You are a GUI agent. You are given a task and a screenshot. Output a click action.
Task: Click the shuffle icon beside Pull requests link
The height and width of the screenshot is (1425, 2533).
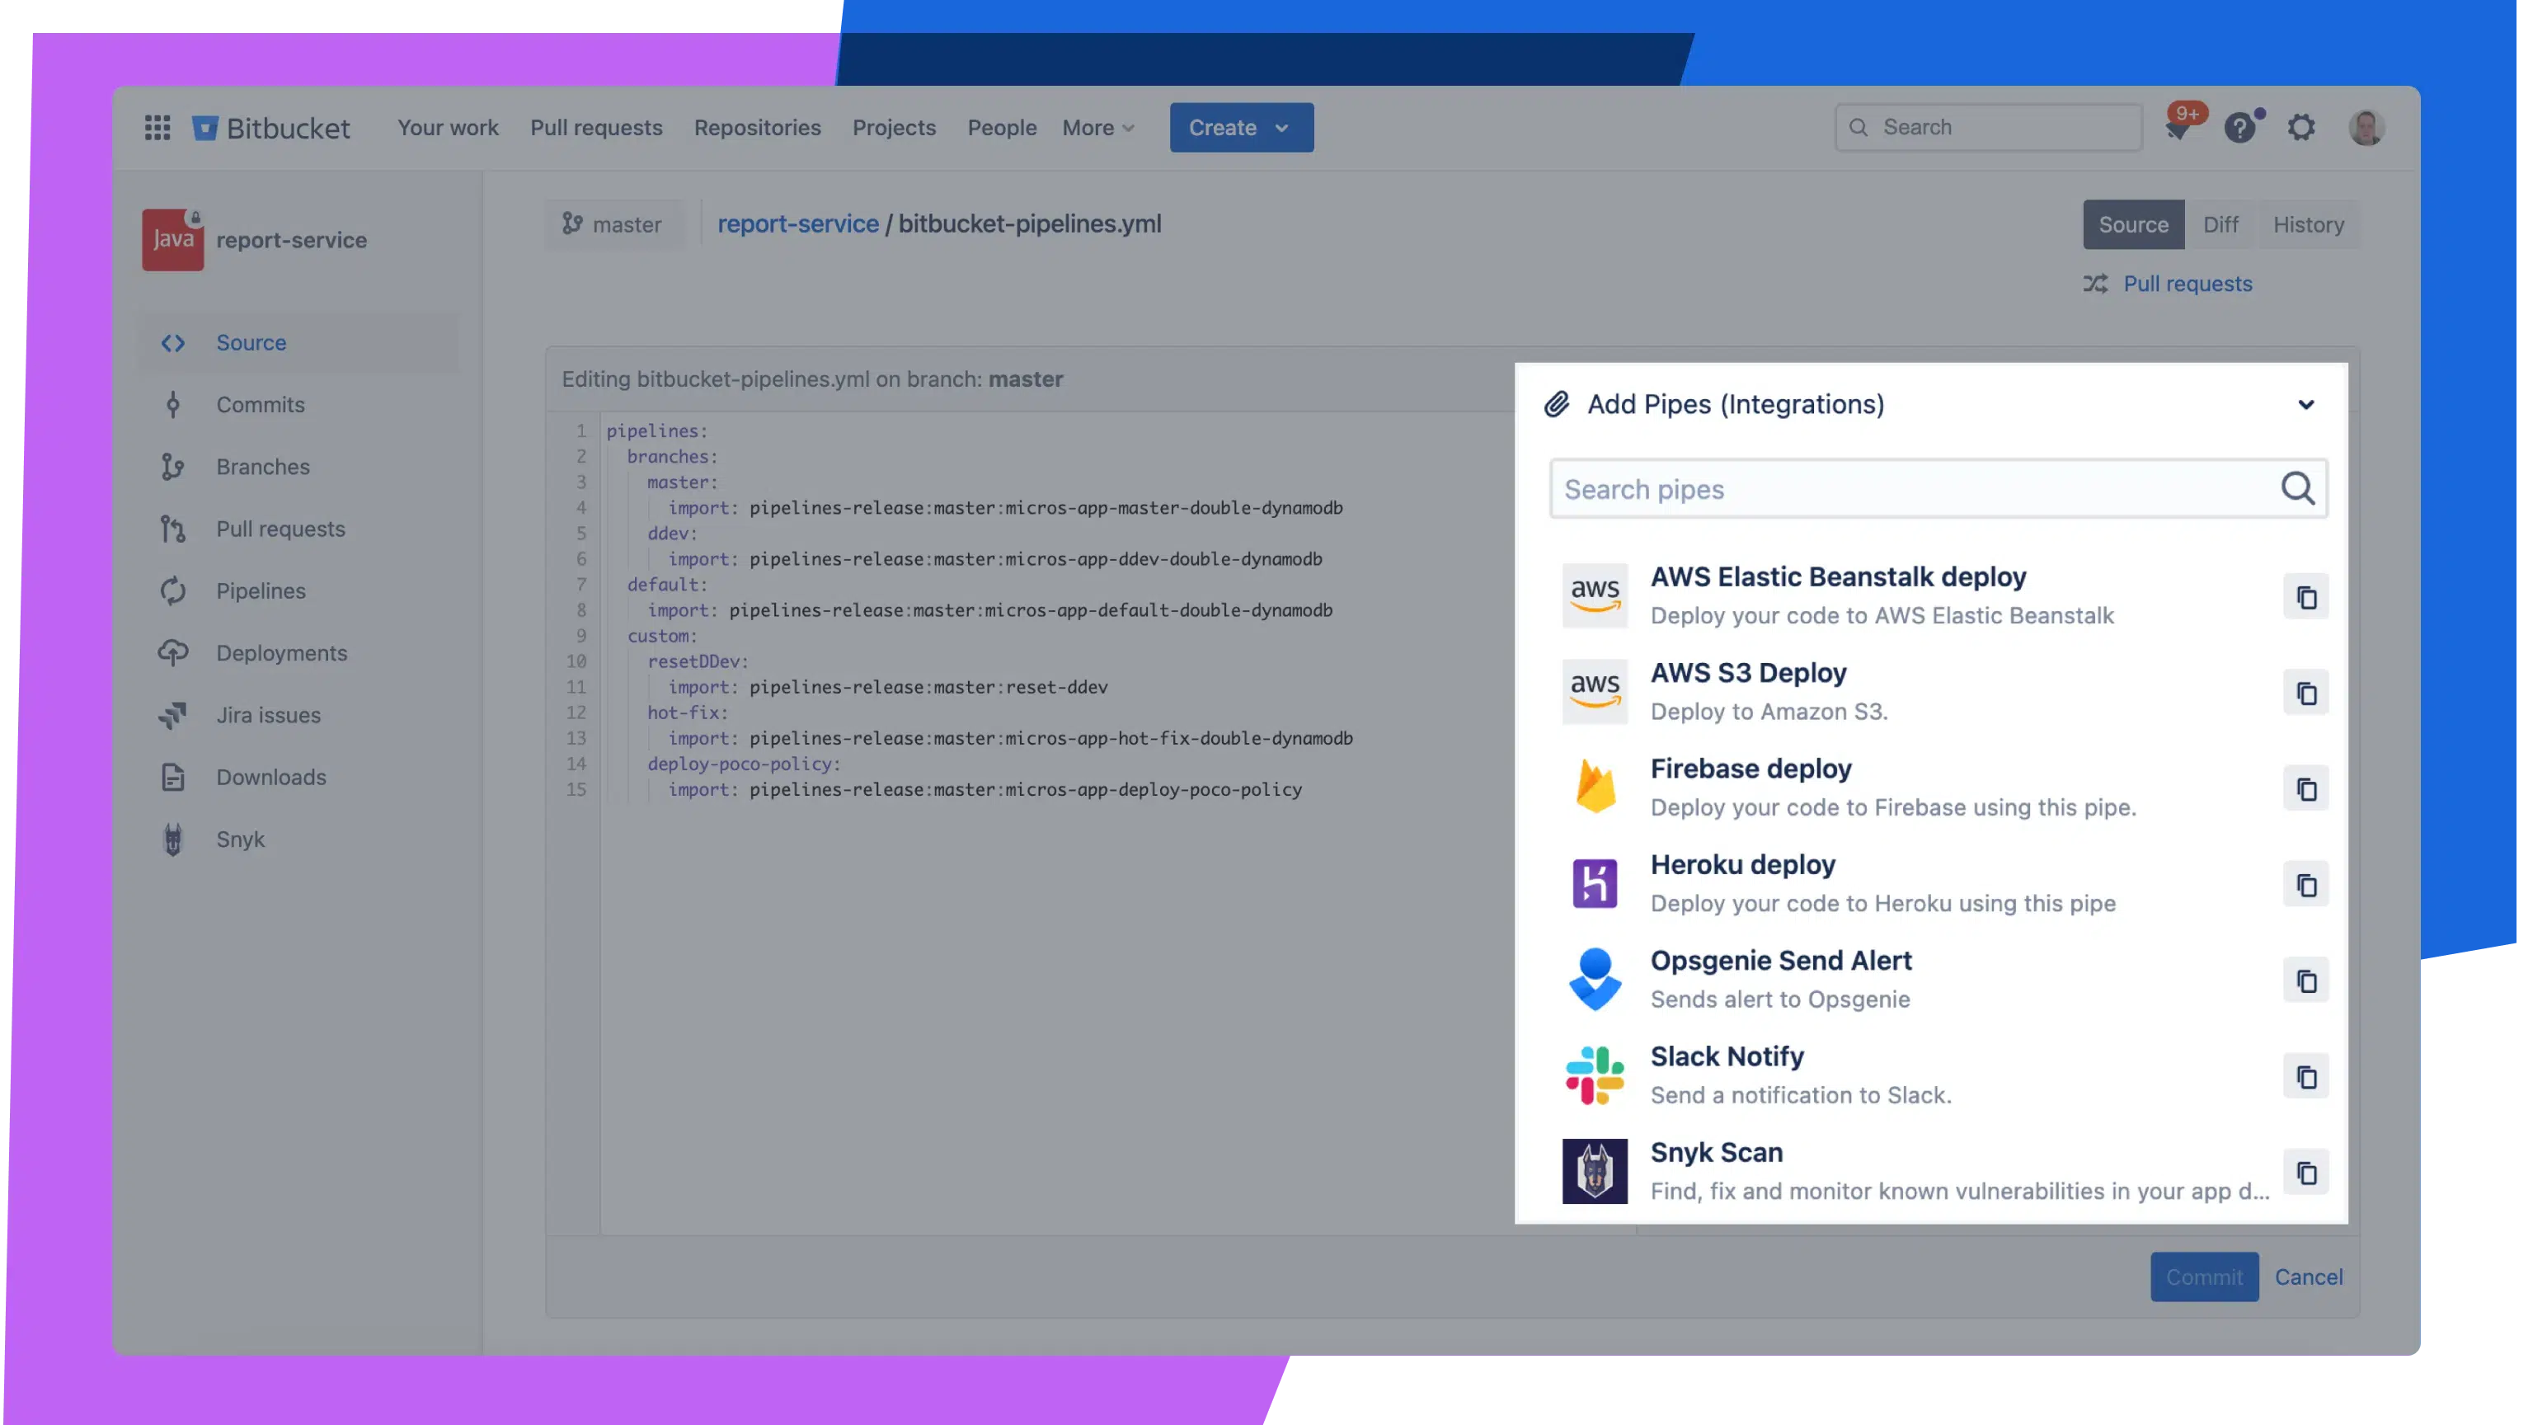[2095, 283]
